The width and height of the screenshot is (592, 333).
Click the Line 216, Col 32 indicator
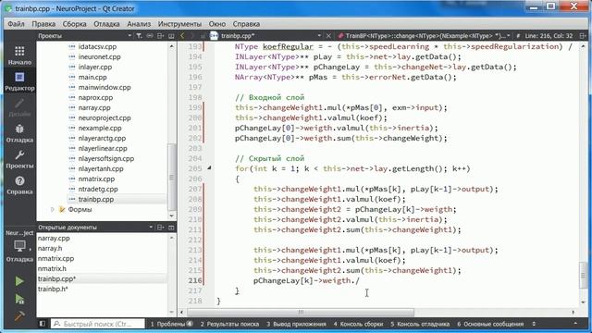pos(549,36)
